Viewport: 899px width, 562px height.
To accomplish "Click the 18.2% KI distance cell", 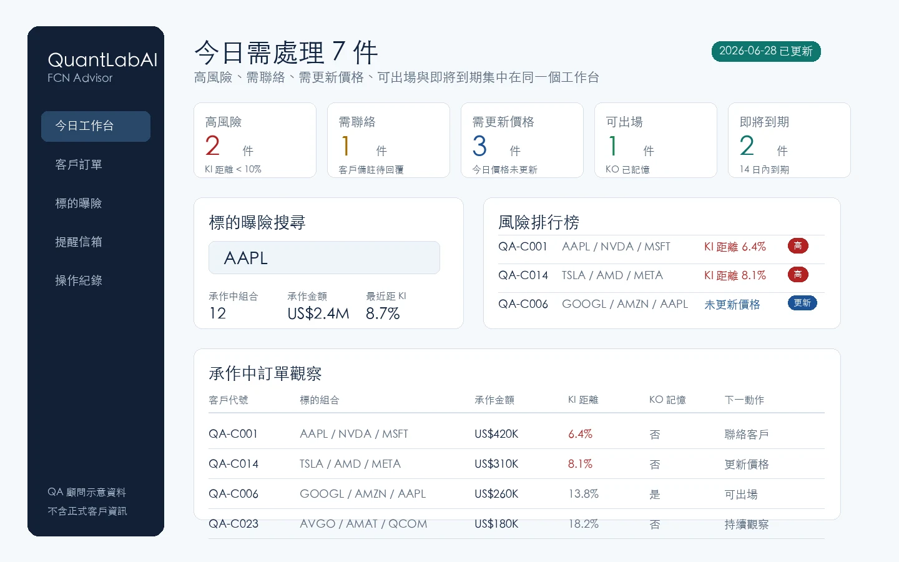I will [583, 524].
